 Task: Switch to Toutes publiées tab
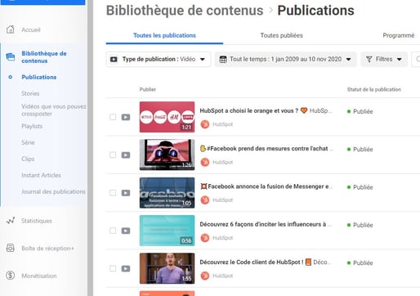click(281, 35)
